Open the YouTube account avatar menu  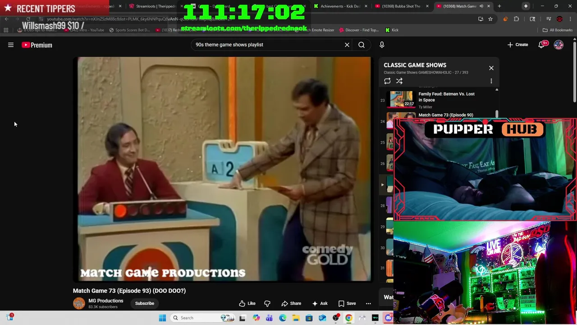coord(559,45)
